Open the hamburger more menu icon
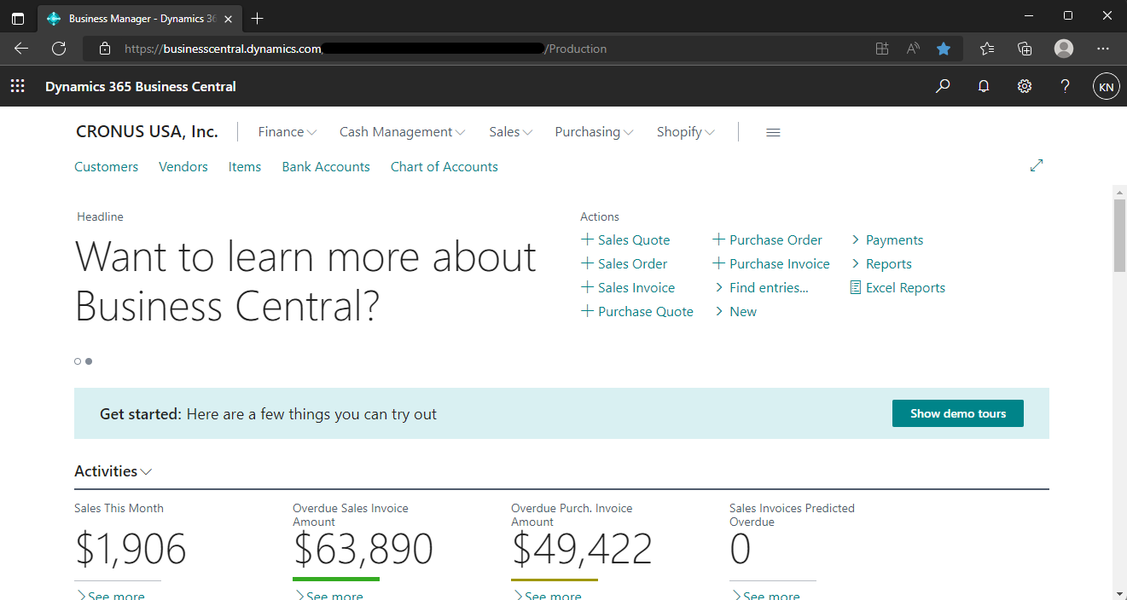The width and height of the screenshot is (1127, 600). pyautogui.click(x=773, y=132)
